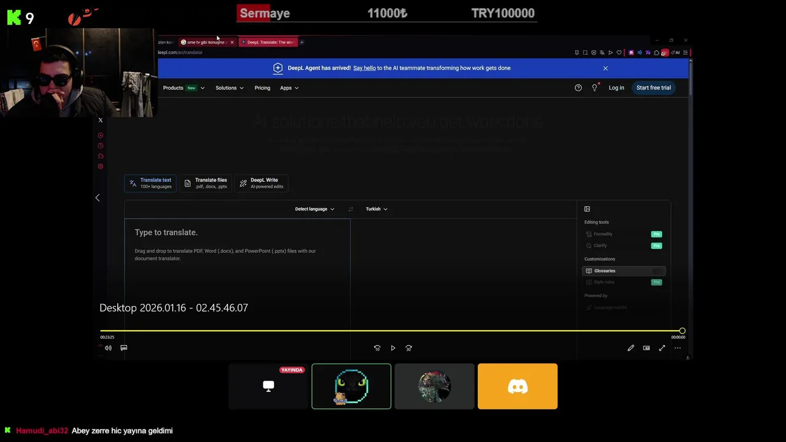Open the player's more options menu
Viewport: 786px width, 442px height.
(x=678, y=348)
